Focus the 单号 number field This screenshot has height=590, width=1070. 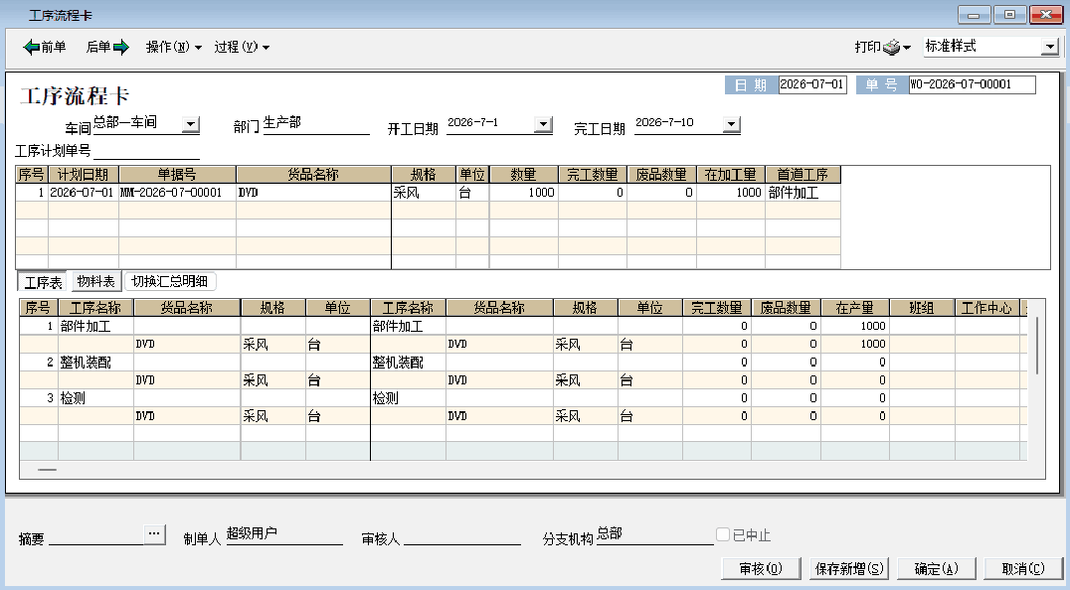(x=972, y=84)
